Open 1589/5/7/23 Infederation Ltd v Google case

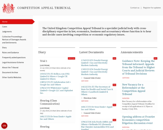55,83
